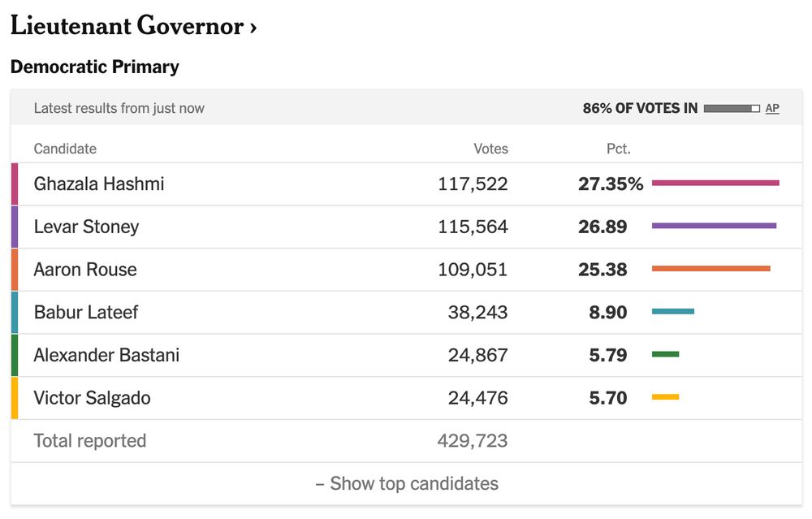Image resolution: width=812 pixels, height=519 pixels.
Task: Collapse list with Show top candidates
Action: point(407,483)
